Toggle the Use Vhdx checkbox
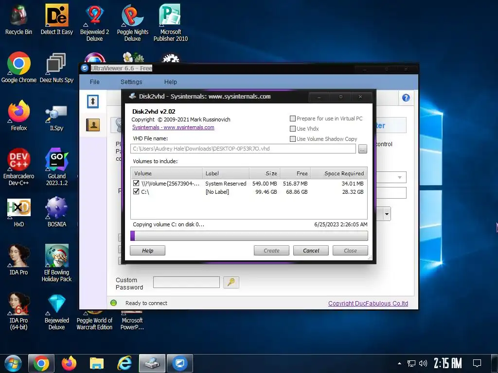Viewport: 498px width, 373px height. (293, 128)
